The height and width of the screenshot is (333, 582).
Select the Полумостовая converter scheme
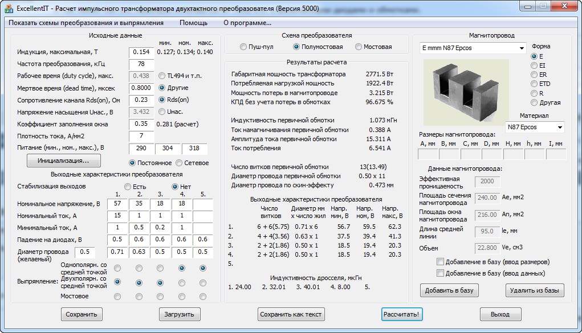point(296,47)
